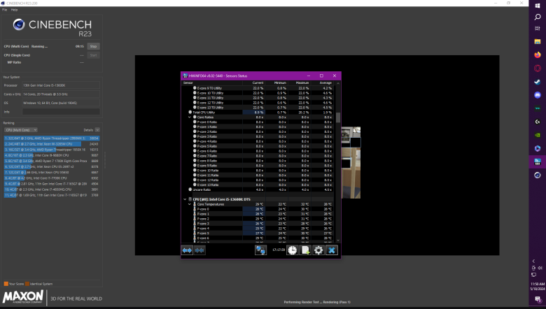546x309 pixels.
Task: Click the HWiNFO scrollbar down arrow
Action: click(338, 240)
